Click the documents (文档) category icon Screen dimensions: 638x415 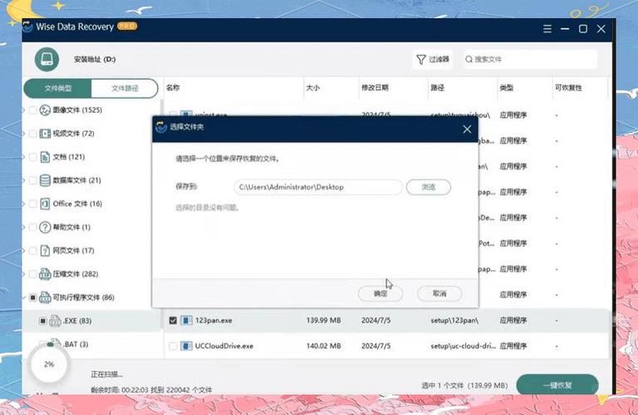coord(45,157)
